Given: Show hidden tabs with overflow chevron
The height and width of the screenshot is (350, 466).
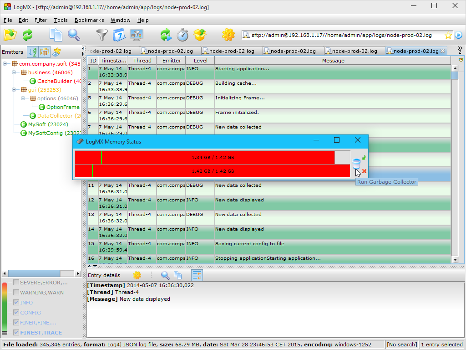Looking at the screenshot, I should pyautogui.click(x=460, y=50).
